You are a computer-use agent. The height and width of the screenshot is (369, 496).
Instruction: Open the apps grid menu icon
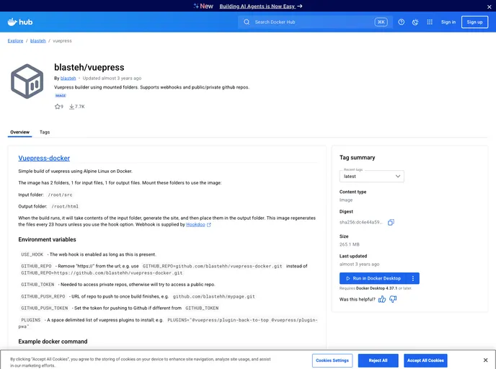430,22
